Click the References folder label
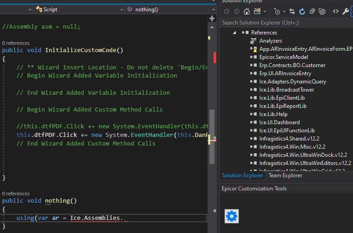 (264, 33)
